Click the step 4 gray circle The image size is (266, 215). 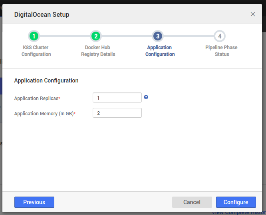click(x=220, y=36)
